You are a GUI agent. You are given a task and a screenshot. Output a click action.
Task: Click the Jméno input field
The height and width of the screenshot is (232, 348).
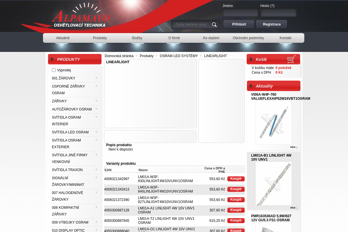point(240,13)
